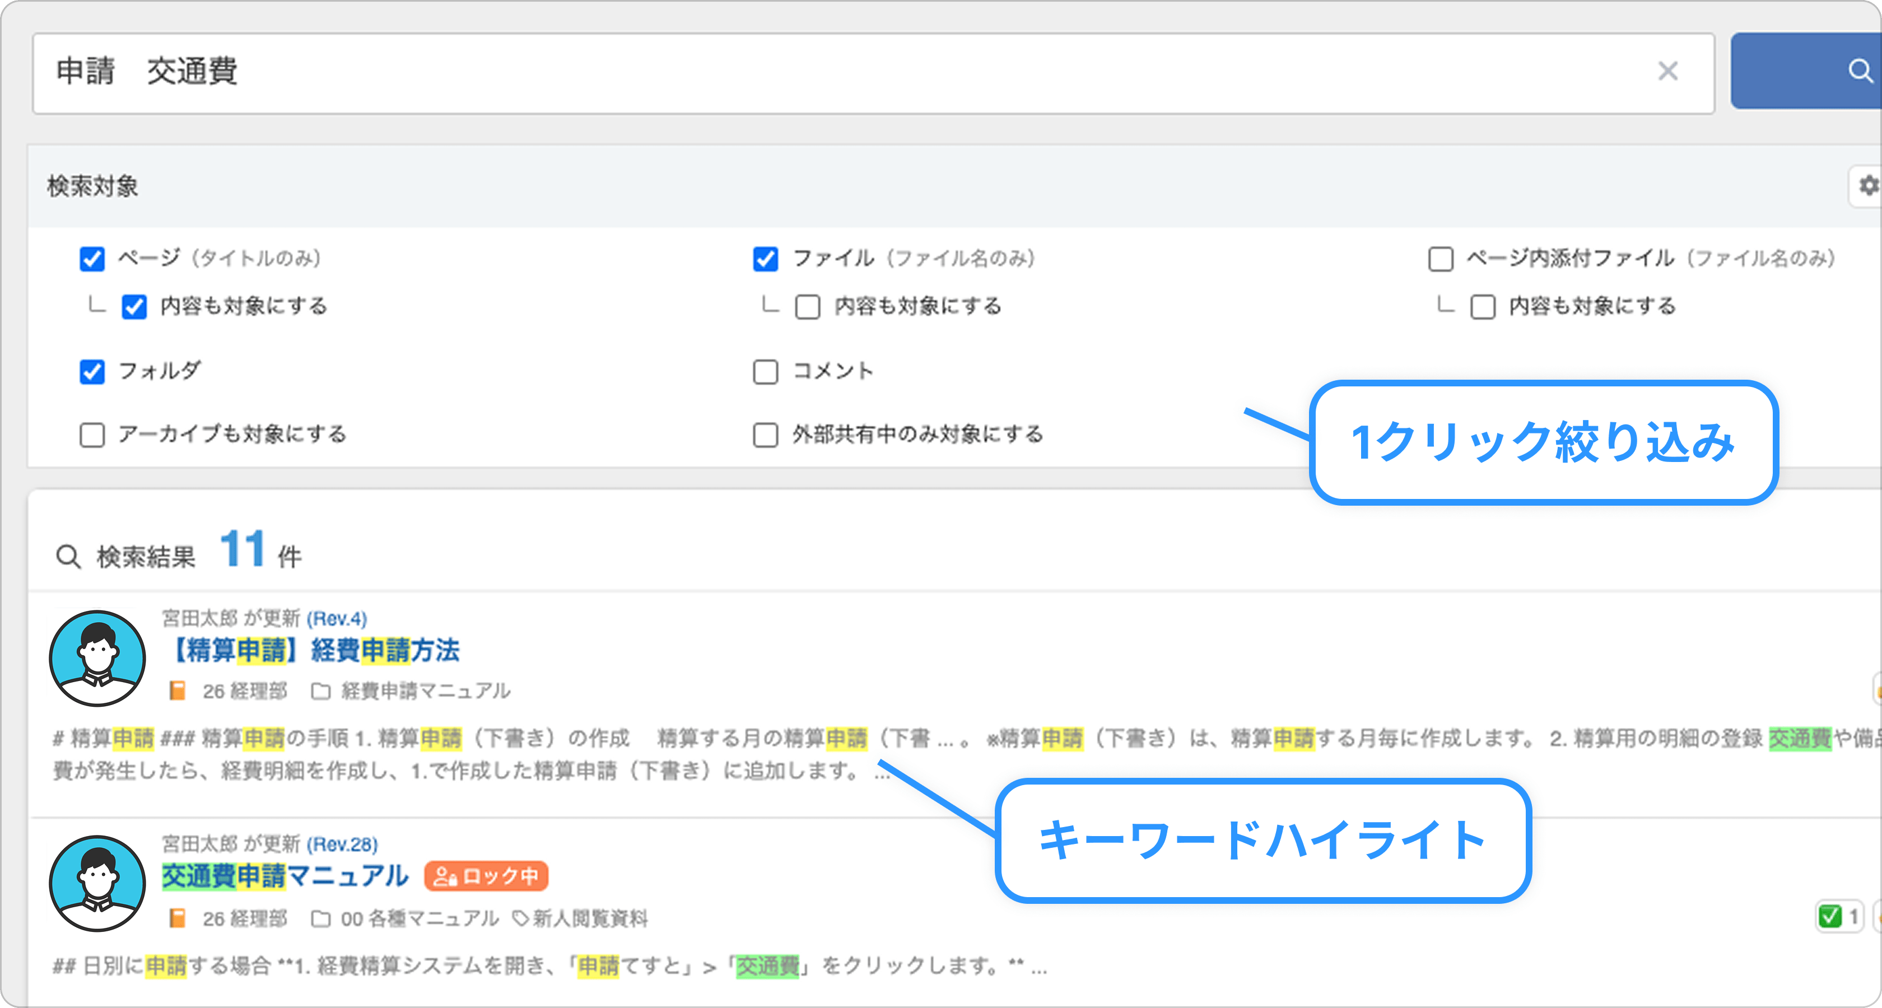Uncheck the フォルダ checkbox

click(x=92, y=371)
